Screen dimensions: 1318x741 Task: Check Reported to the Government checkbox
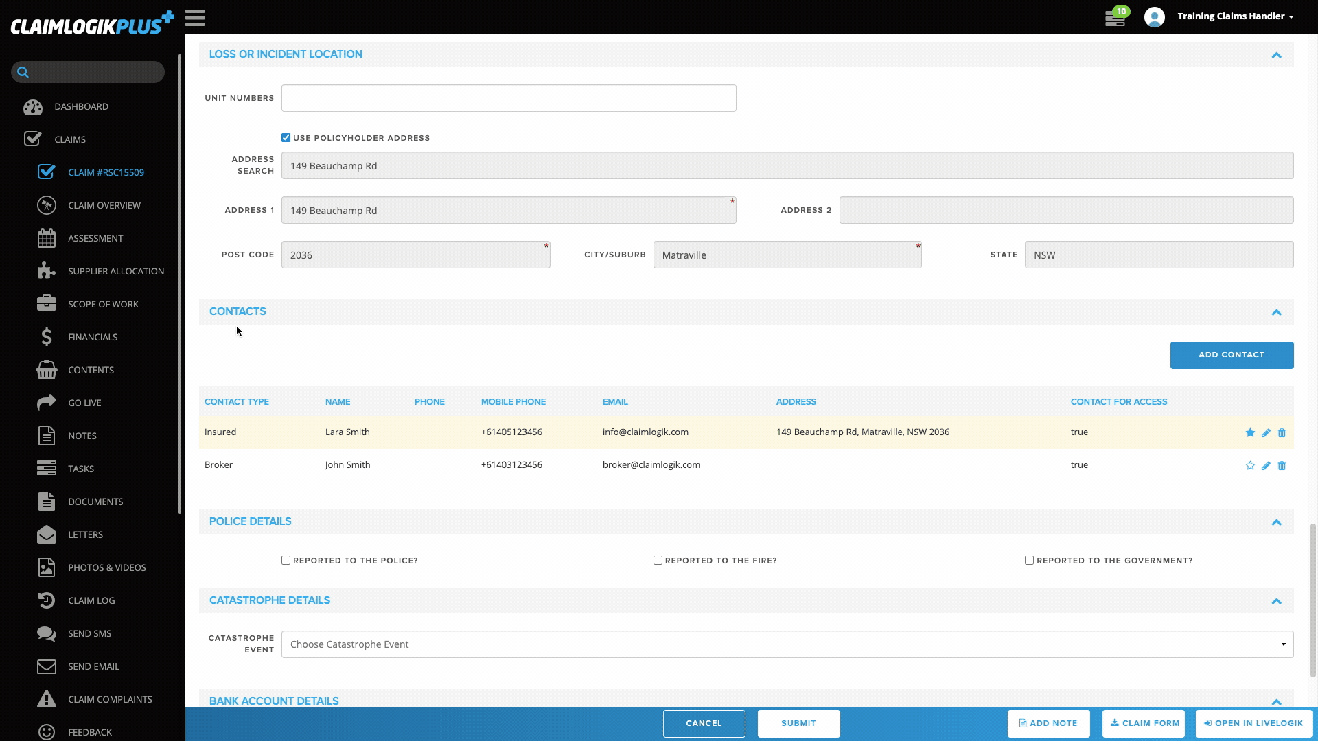(1029, 561)
